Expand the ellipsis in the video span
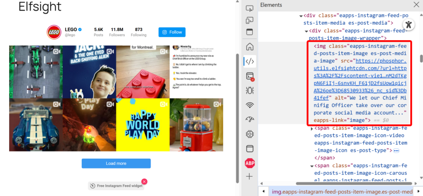This screenshot has height=196, width=423. [x=396, y=151]
